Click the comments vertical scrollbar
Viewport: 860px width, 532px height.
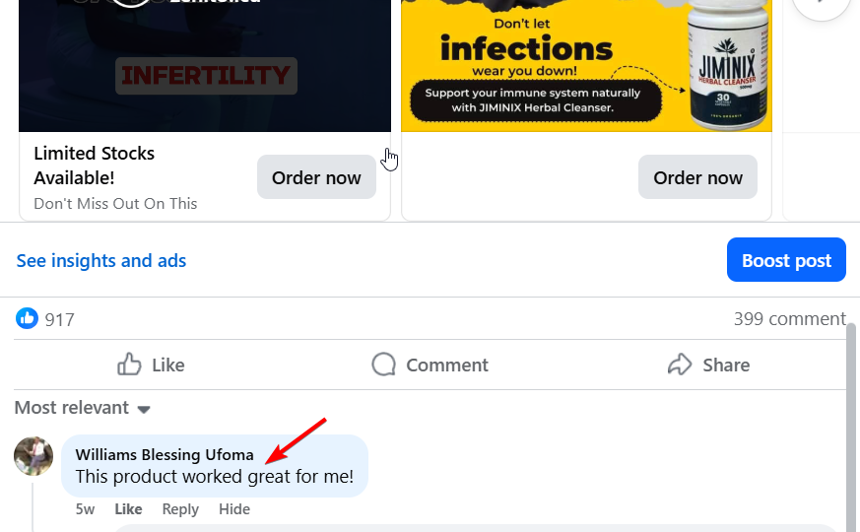tap(851, 428)
